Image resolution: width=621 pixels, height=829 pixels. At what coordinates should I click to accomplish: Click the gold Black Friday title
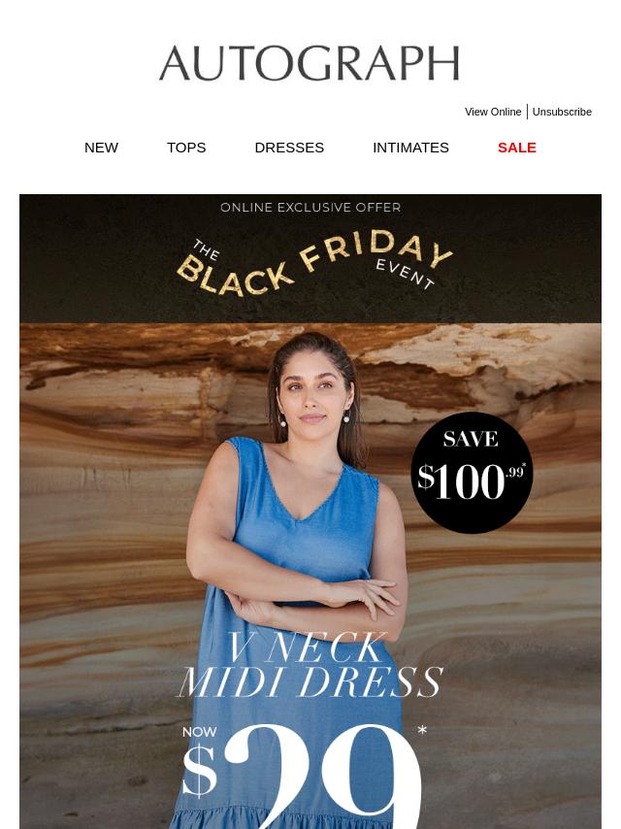tap(314, 263)
